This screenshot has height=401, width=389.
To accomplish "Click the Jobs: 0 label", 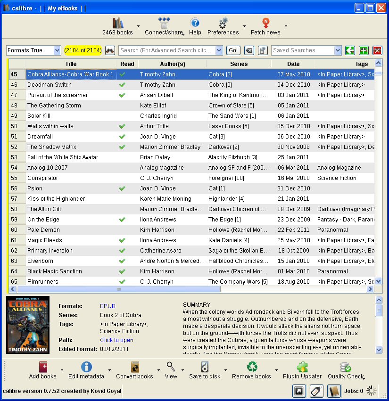I will [354, 391].
